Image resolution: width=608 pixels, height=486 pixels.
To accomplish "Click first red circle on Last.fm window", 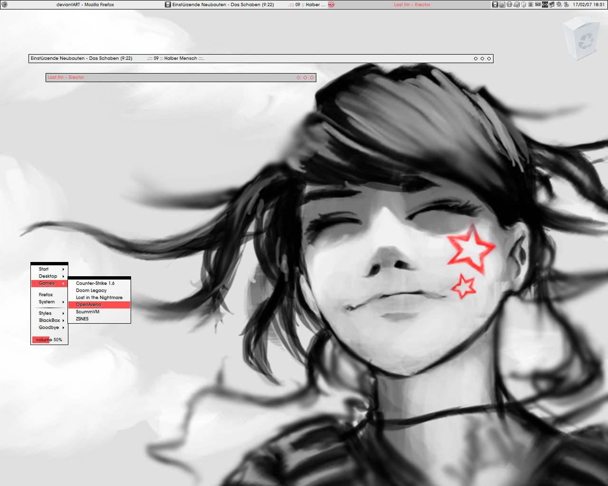I will pos(298,78).
